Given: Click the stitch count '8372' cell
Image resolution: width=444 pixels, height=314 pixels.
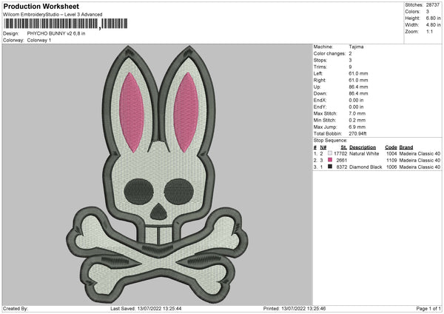Looking at the screenshot, I should pyautogui.click(x=342, y=167).
